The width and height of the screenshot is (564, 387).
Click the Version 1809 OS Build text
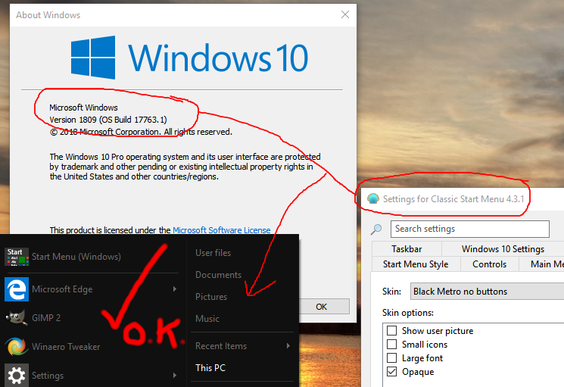(108, 120)
